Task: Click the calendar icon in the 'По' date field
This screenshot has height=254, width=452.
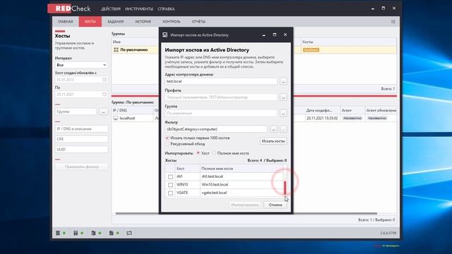Action: click(x=105, y=94)
